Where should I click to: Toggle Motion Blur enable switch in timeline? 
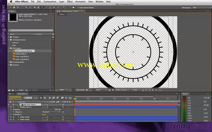coord(57,98)
